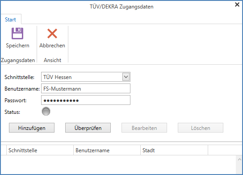The width and height of the screenshot is (243, 175).
Task: Click the table scrollbar up arrow
Action: coord(239,159)
